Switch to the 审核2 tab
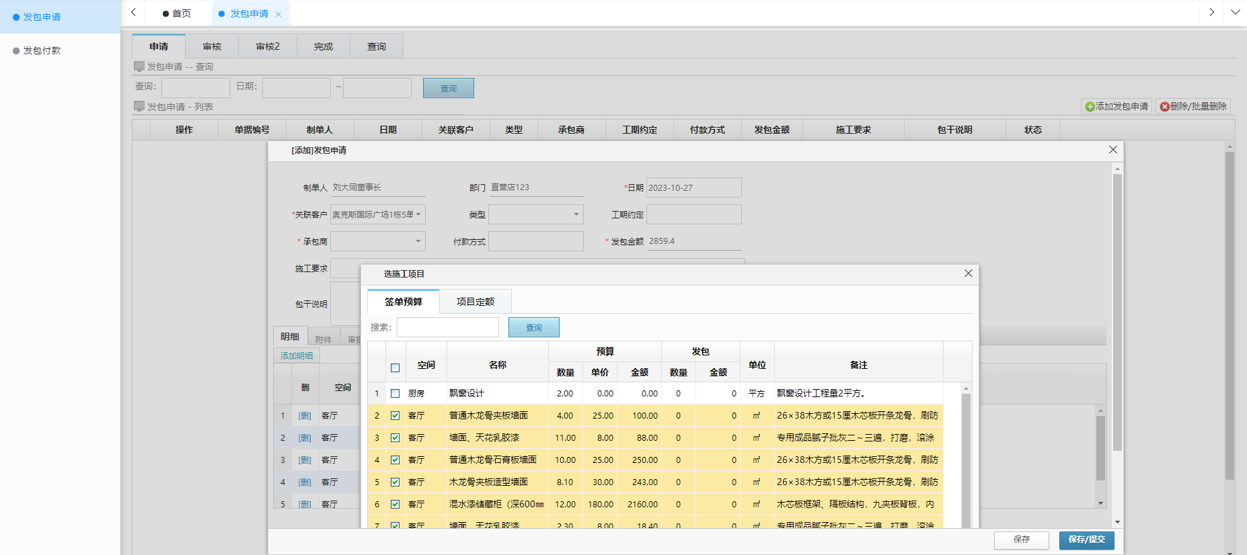1247x555 pixels. click(x=268, y=46)
